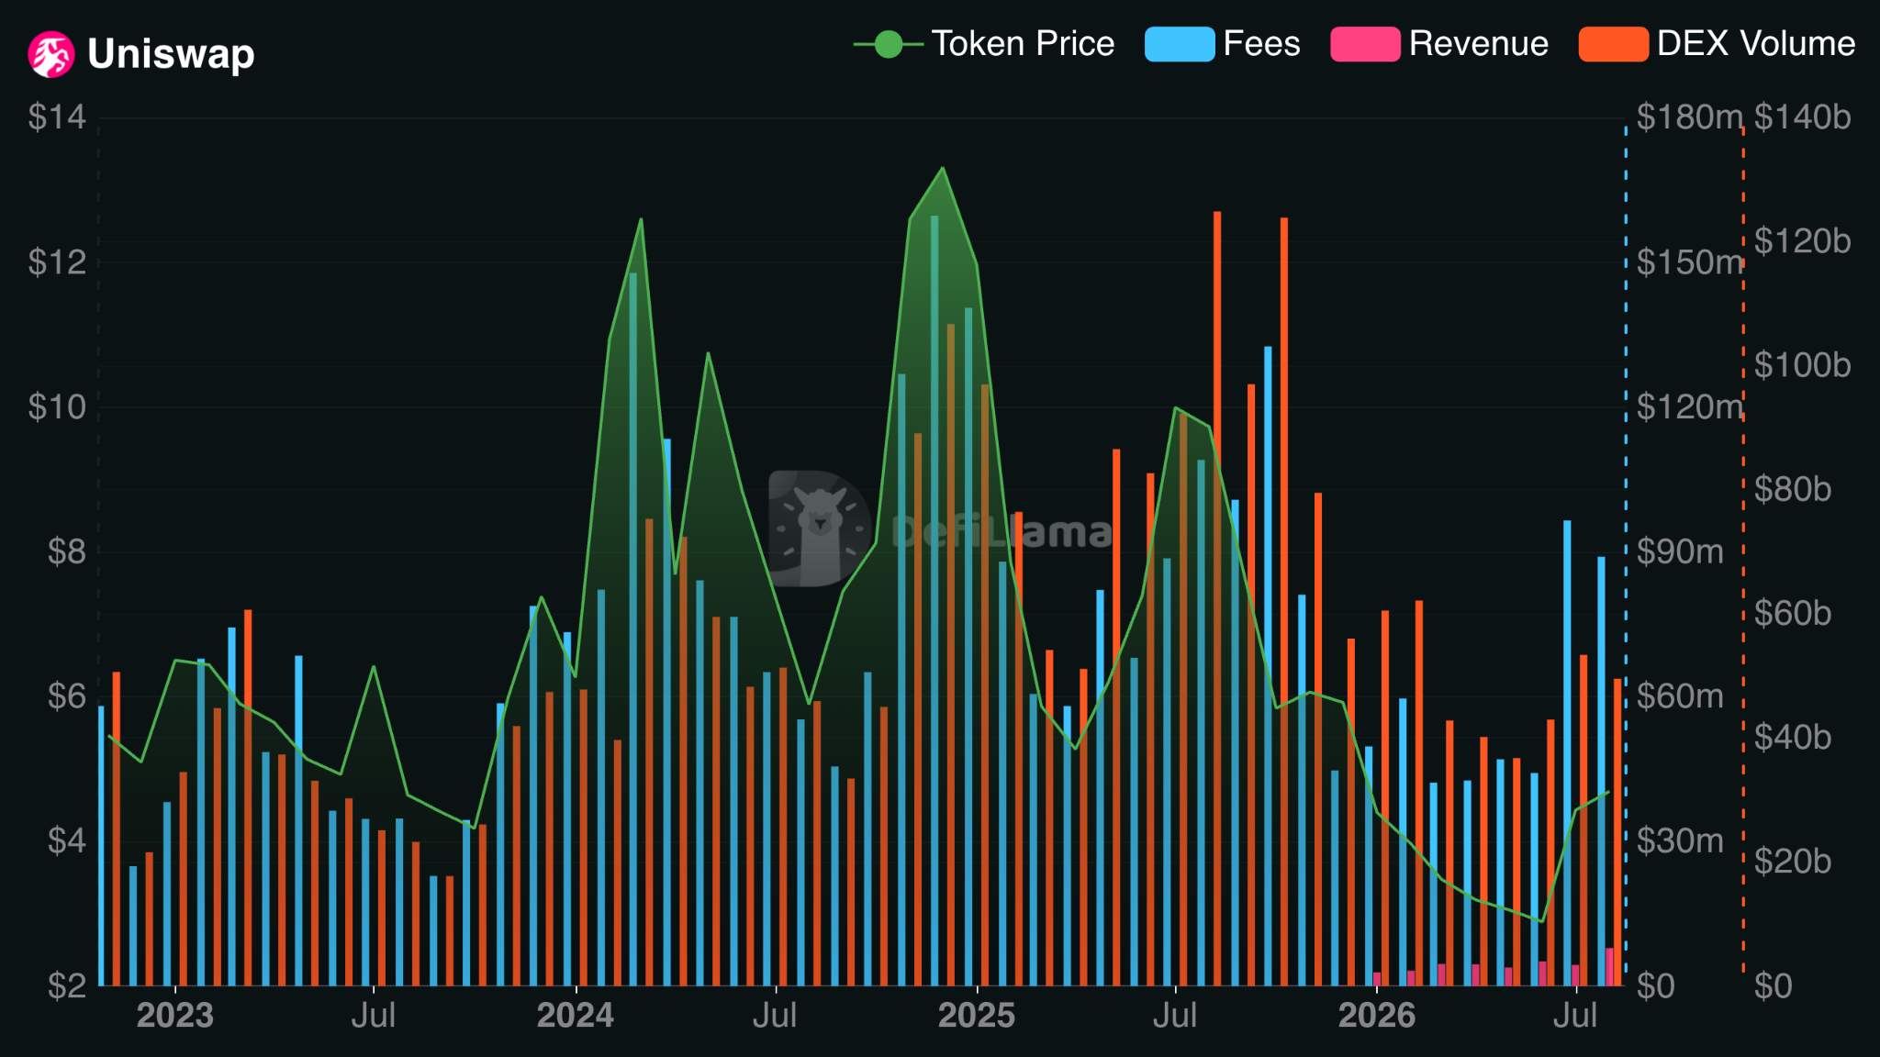
Task: Click the $180m fees axis label
Action: pyautogui.click(x=1689, y=117)
